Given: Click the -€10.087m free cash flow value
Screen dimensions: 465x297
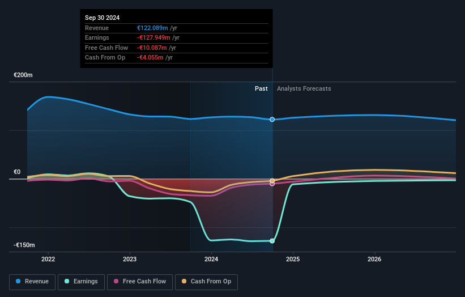Looking at the screenshot, I should point(152,48).
